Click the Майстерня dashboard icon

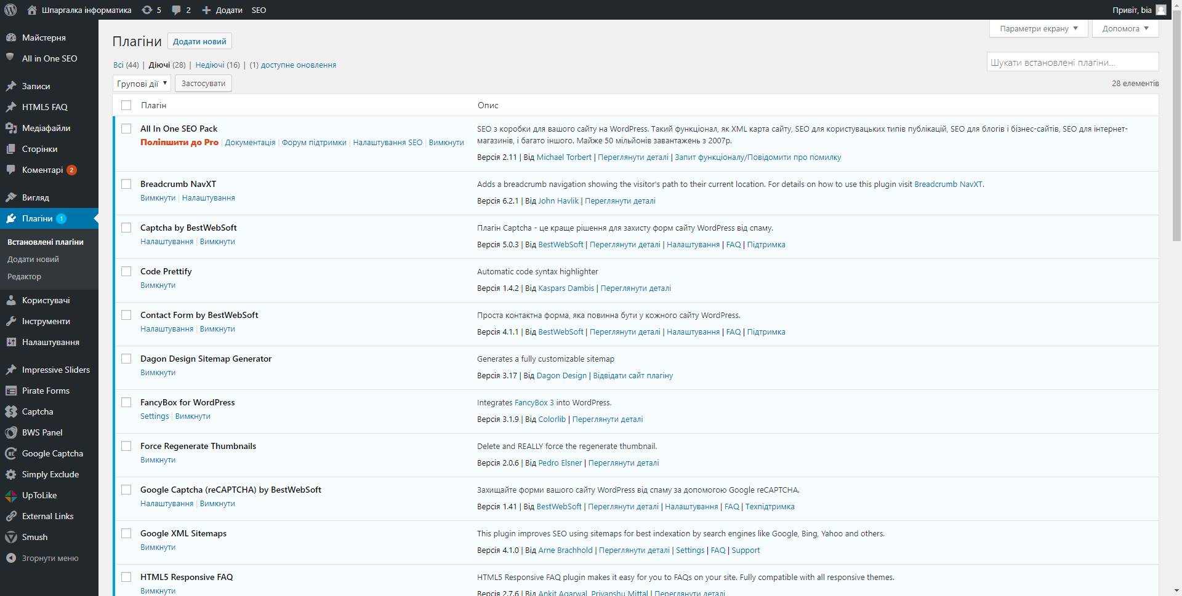(10, 38)
